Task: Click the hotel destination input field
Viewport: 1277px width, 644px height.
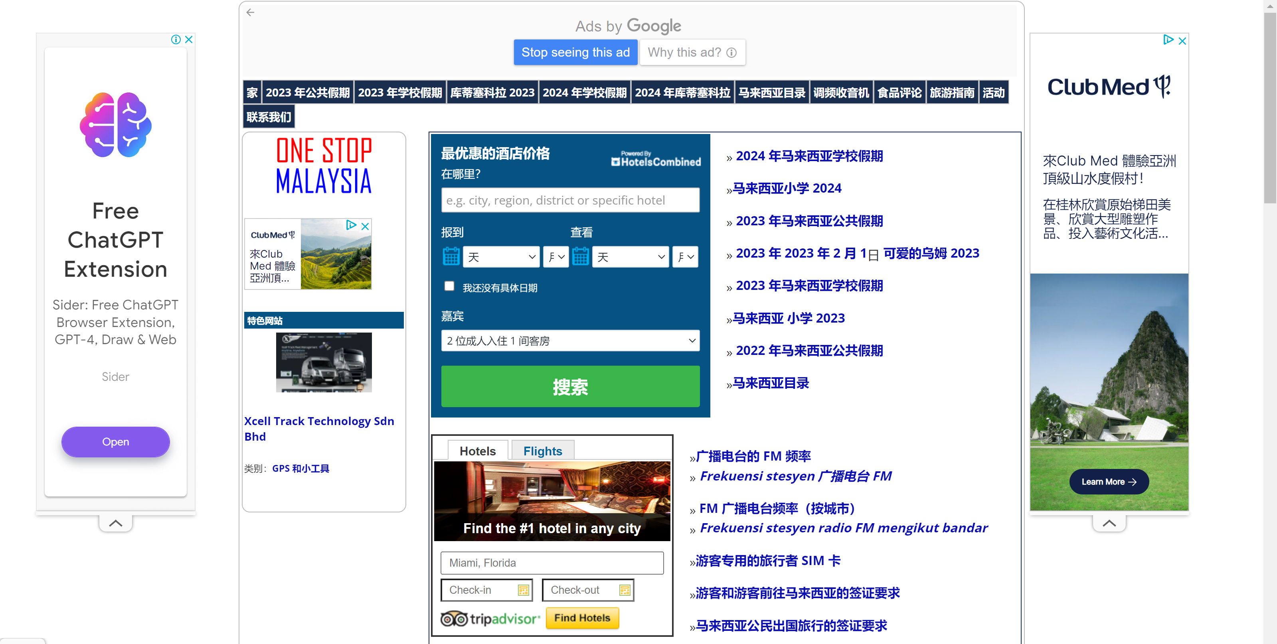Action: point(570,200)
